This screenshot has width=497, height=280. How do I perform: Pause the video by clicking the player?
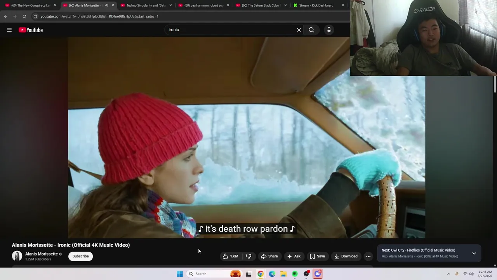247,138
